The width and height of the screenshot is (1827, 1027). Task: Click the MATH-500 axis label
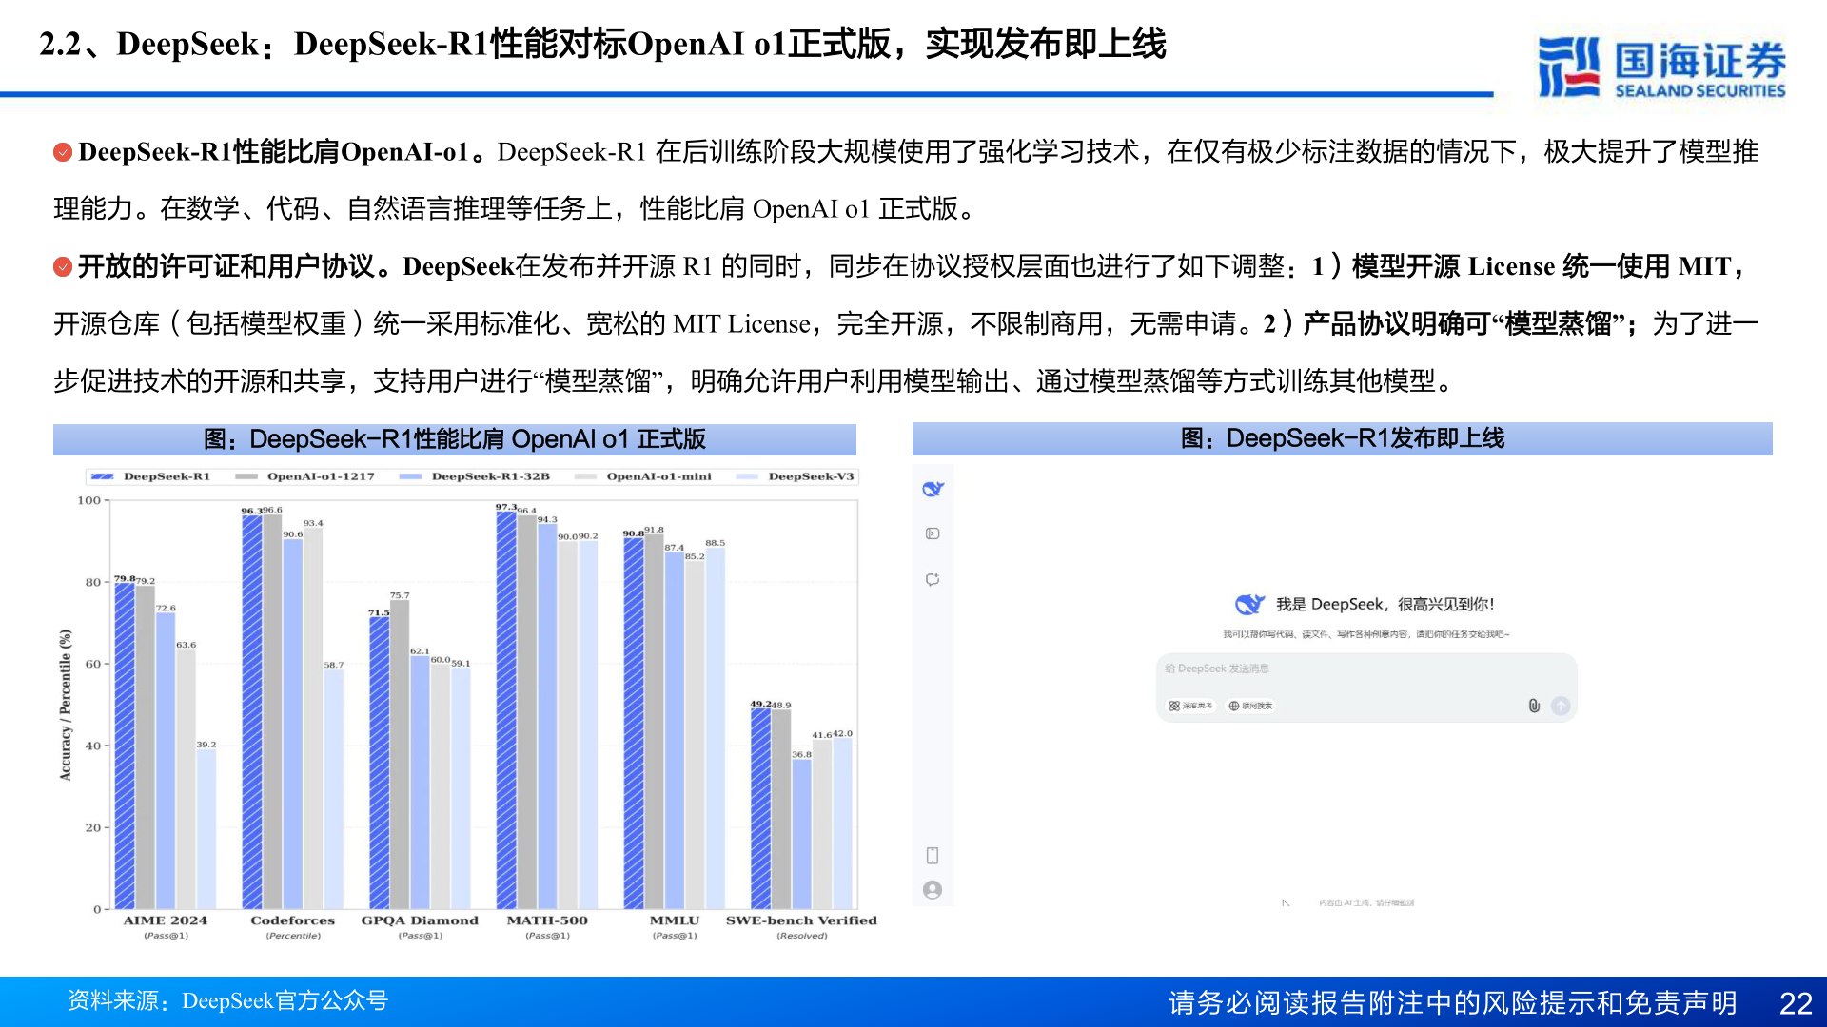pyautogui.click(x=547, y=920)
